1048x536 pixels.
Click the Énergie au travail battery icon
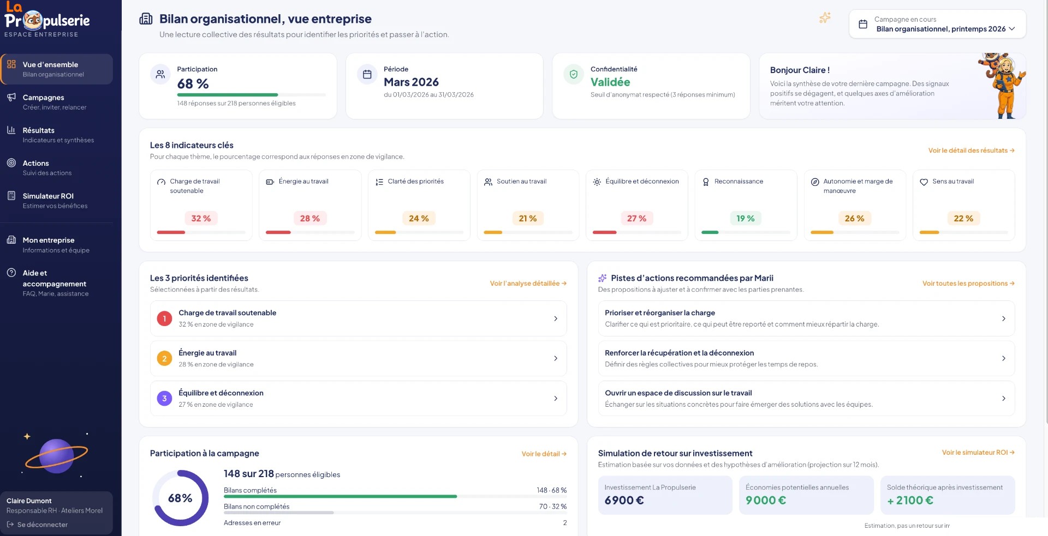click(x=270, y=182)
